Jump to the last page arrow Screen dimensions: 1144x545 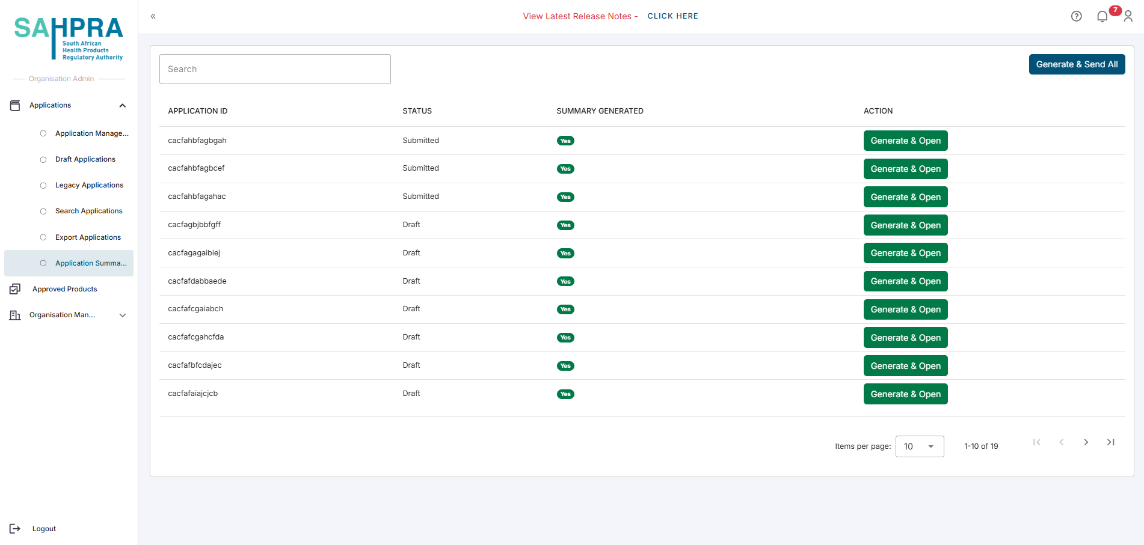(1110, 442)
